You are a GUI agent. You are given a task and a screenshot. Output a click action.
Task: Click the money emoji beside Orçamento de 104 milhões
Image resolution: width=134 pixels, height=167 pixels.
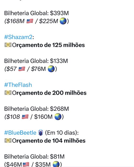(x=8, y=140)
